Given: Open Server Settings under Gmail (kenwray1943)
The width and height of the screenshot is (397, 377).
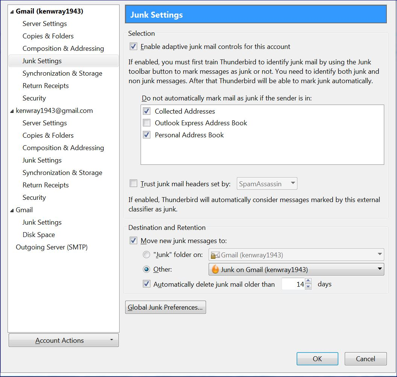Looking at the screenshot, I should coord(45,24).
